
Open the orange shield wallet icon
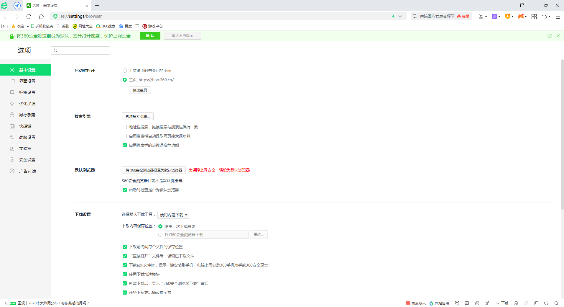coord(507,17)
